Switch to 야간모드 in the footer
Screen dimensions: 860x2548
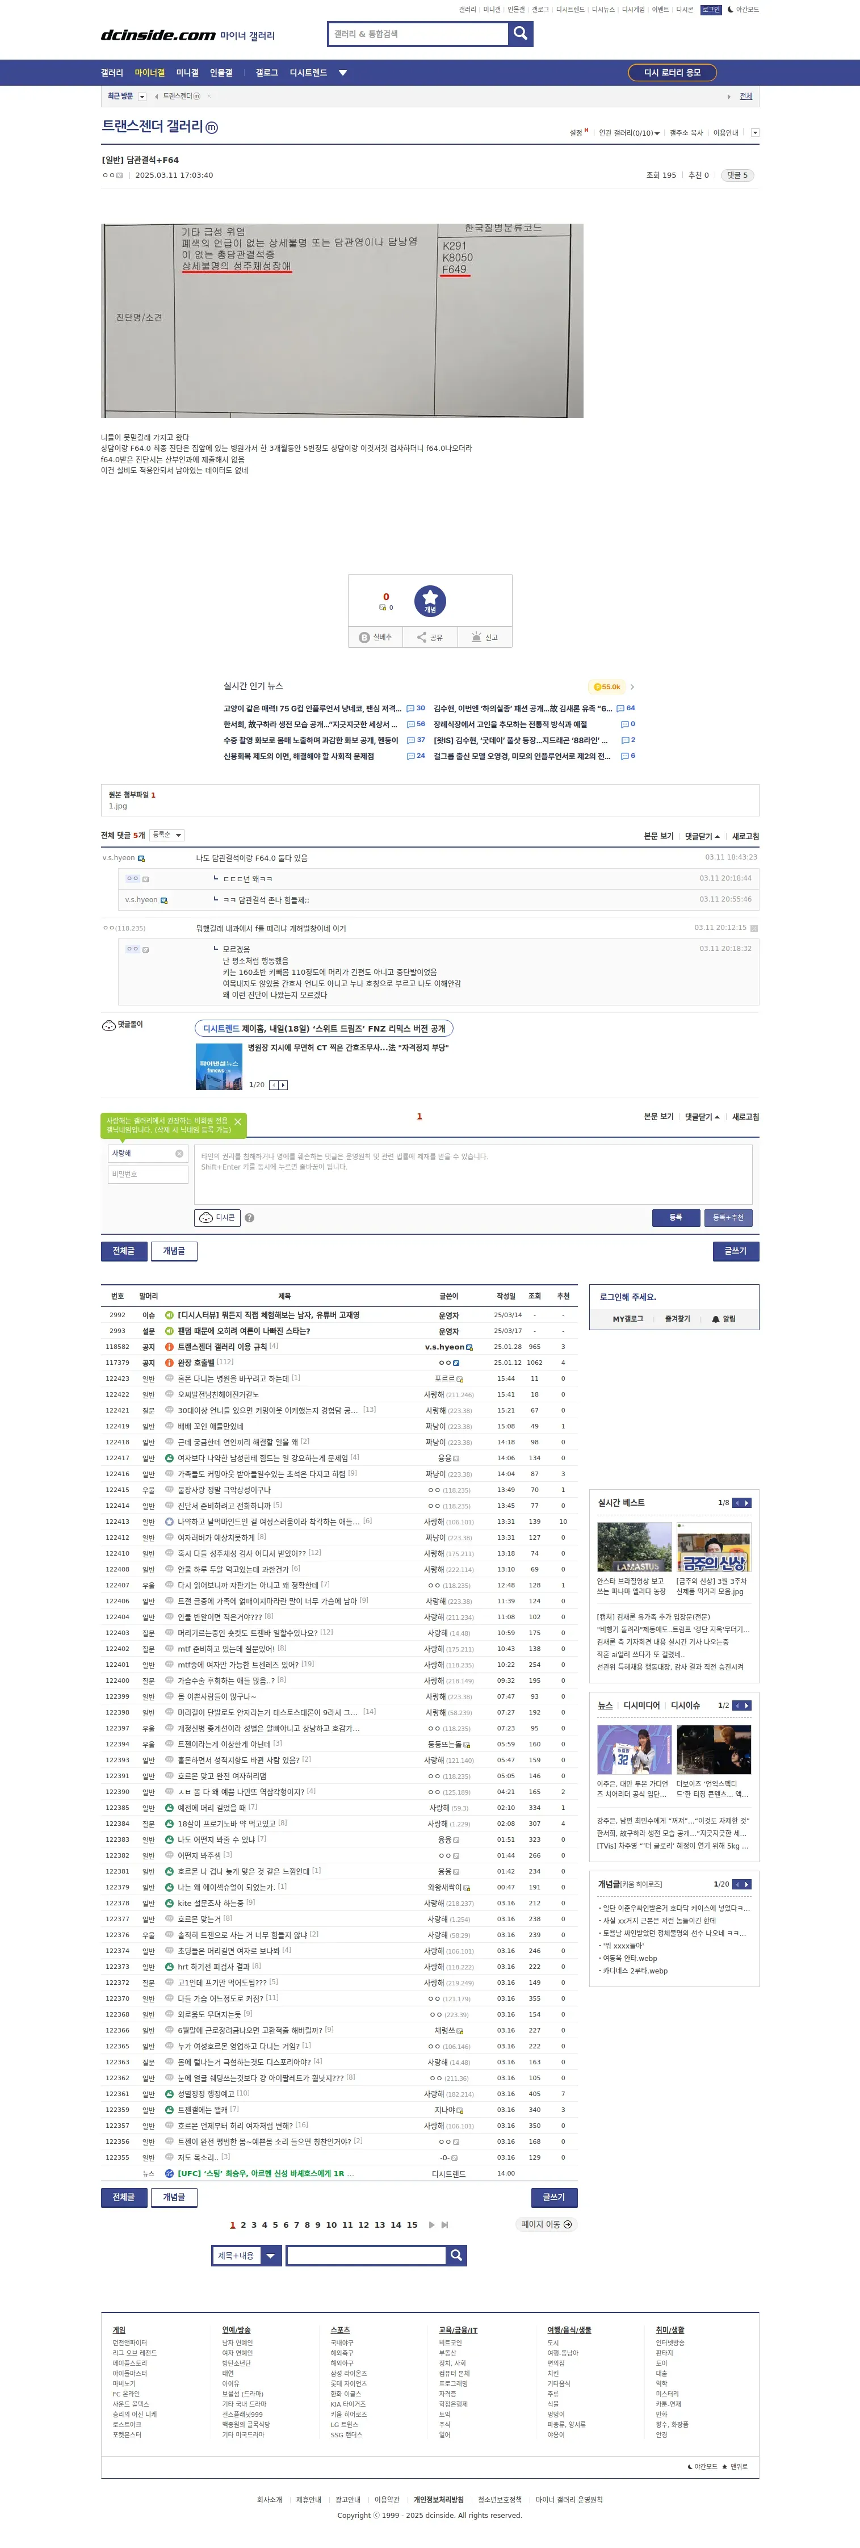point(703,2467)
